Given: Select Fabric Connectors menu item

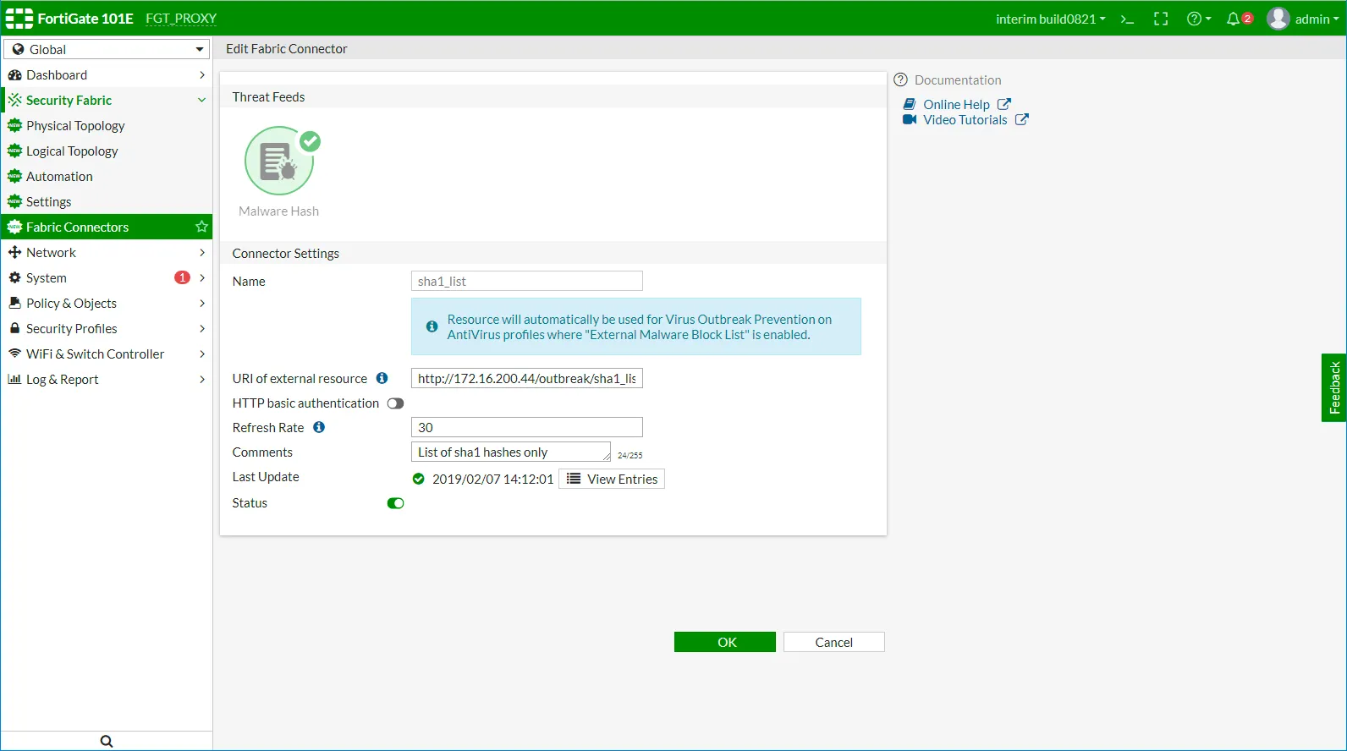Looking at the screenshot, I should pyautogui.click(x=107, y=227).
